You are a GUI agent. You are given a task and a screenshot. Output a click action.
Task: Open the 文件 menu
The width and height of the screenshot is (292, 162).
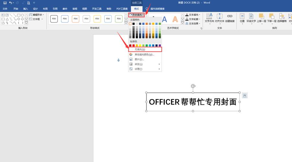(x=5, y=9)
